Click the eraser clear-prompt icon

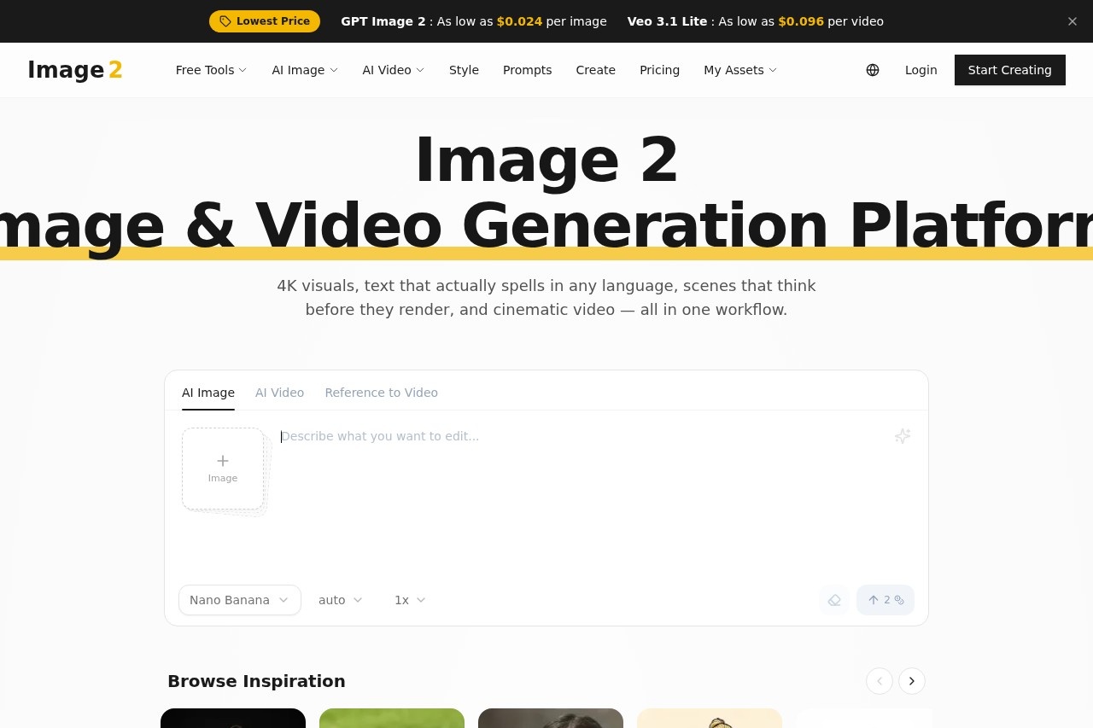(x=834, y=600)
